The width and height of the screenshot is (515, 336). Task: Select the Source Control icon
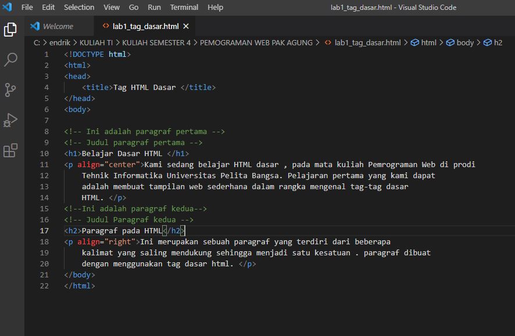tap(10, 89)
